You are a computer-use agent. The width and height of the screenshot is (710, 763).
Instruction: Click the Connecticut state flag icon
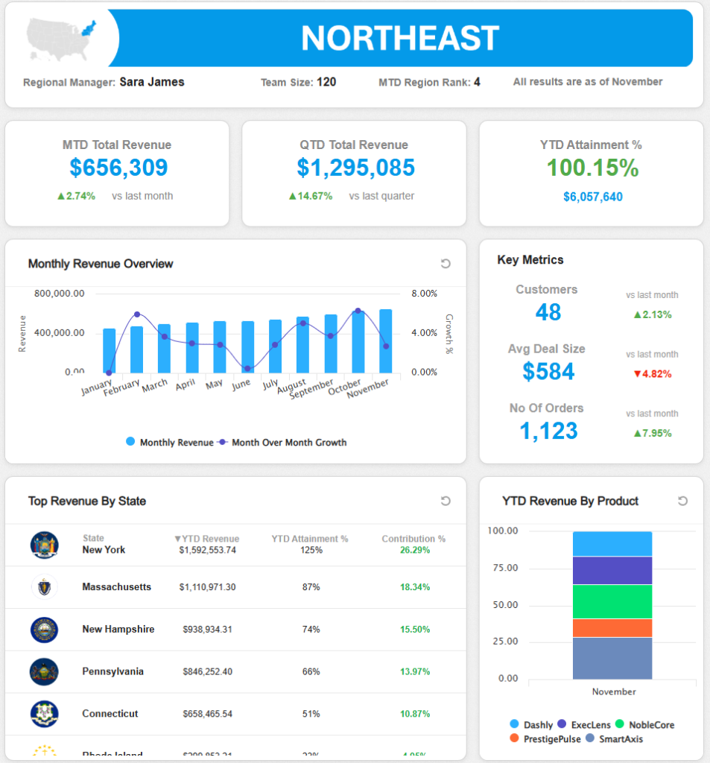click(x=44, y=714)
